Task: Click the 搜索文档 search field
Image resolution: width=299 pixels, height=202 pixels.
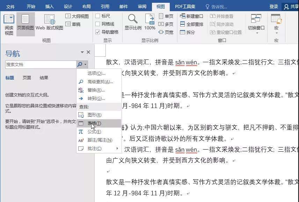Action: click(40, 64)
